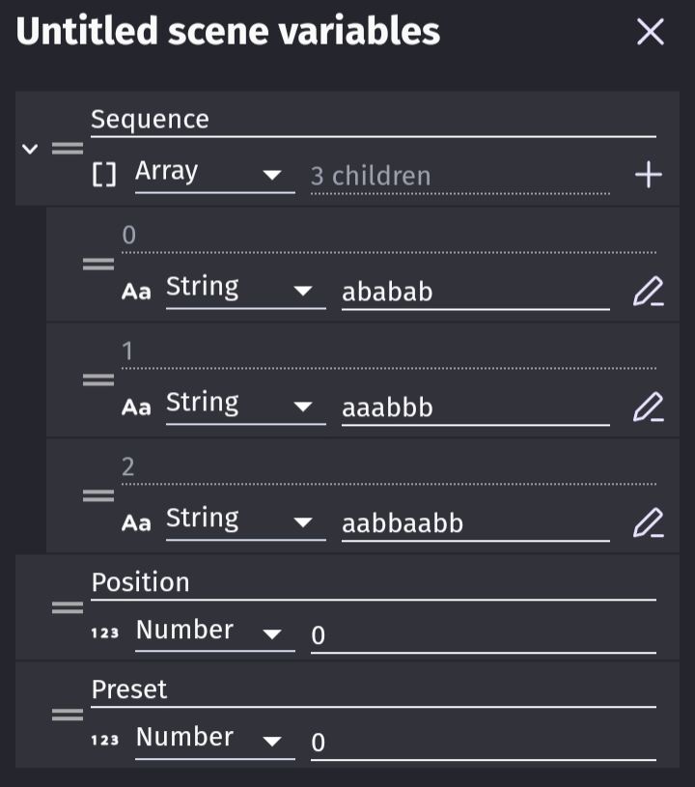
Task: Close the Untitled scene variables dialog
Action: (x=650, y=31)
